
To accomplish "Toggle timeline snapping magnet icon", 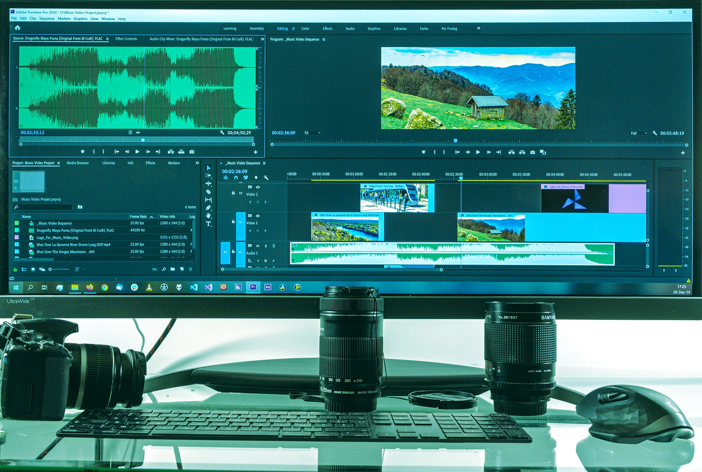I will pyautogui.click(x=236, y=178).
